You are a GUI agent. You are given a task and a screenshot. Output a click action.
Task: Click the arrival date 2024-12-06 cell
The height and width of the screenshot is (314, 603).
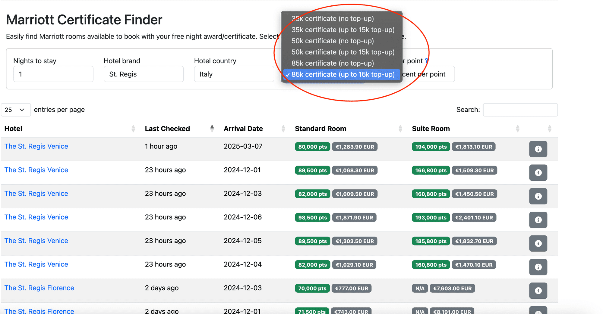(x=243, y=217)
